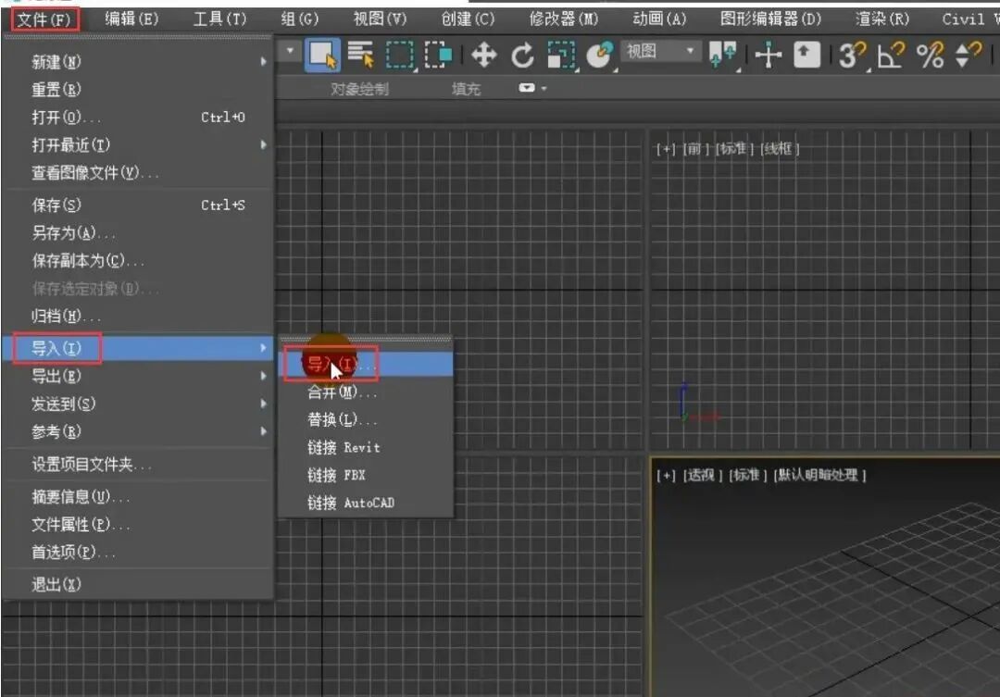The width and height of the screenshot is (1000, 697).
Task: Open the dropdown arrow left of Select tool
Action: tap(290, 50)
